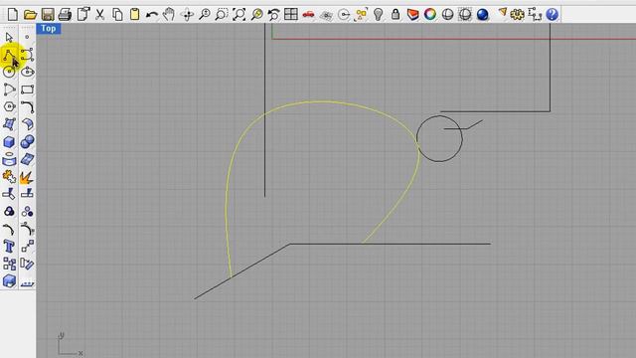The image size is (636, 358).
Task: Zoom extents in the viewport
Action: [x=239, y=15]
